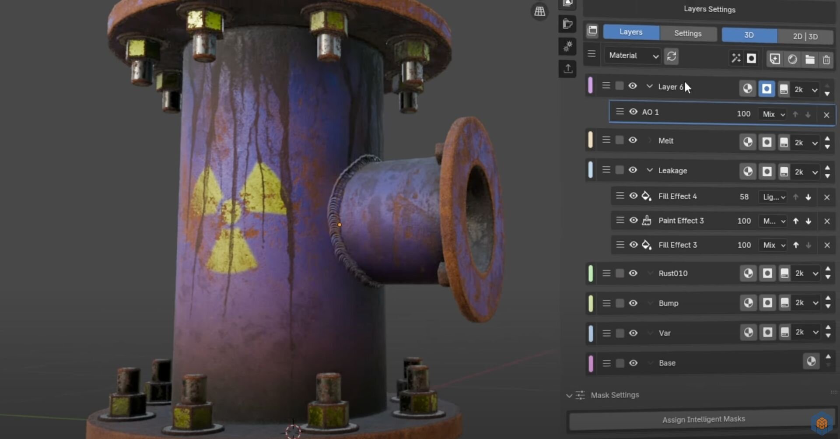Remove the AO 1 effect with X
840x439 pixels.
point(826,115)
